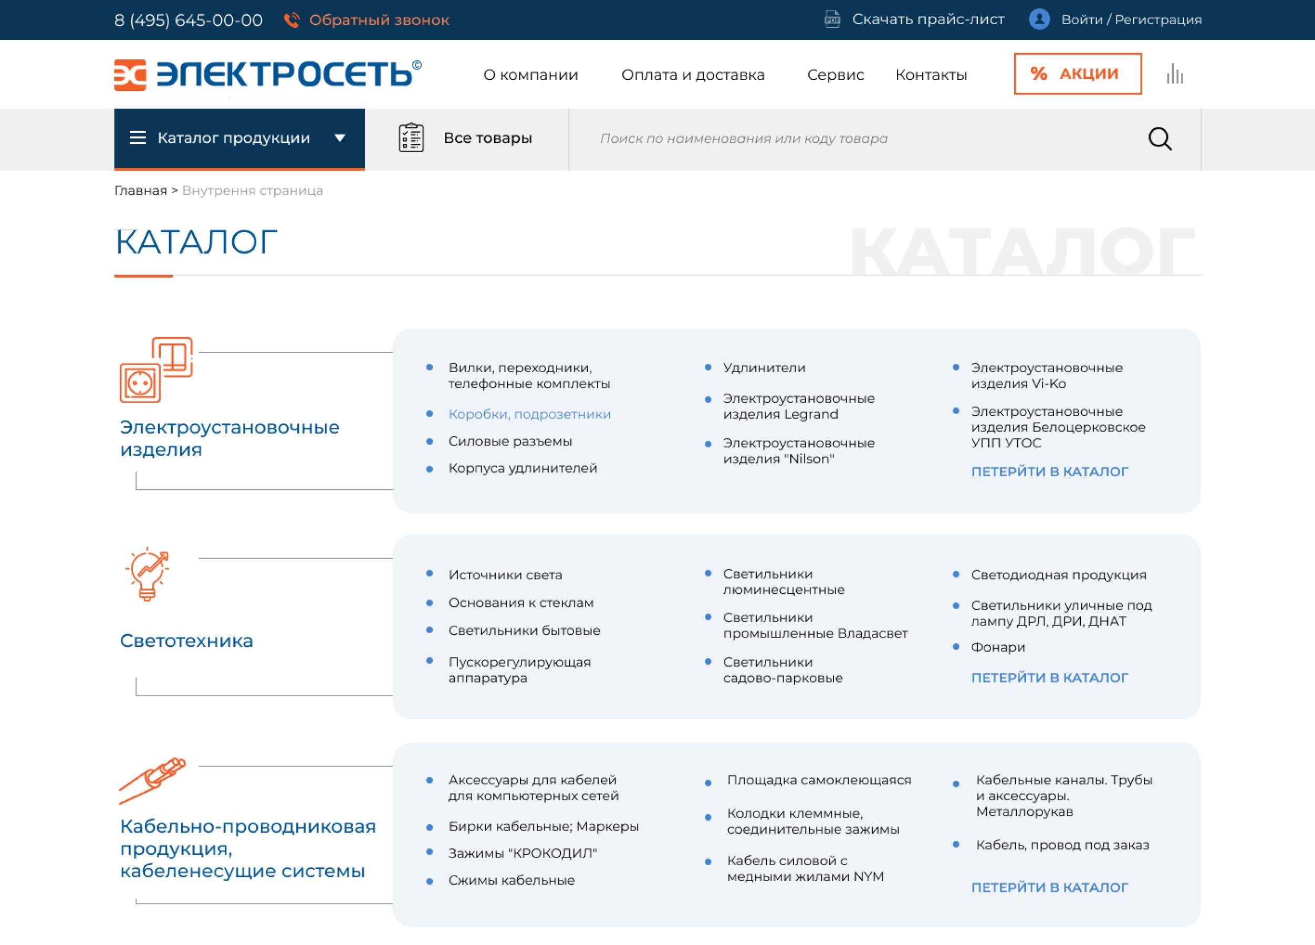
Task: Expand the Каталог продукции dropdown arrow
Action: coord(340,139)
